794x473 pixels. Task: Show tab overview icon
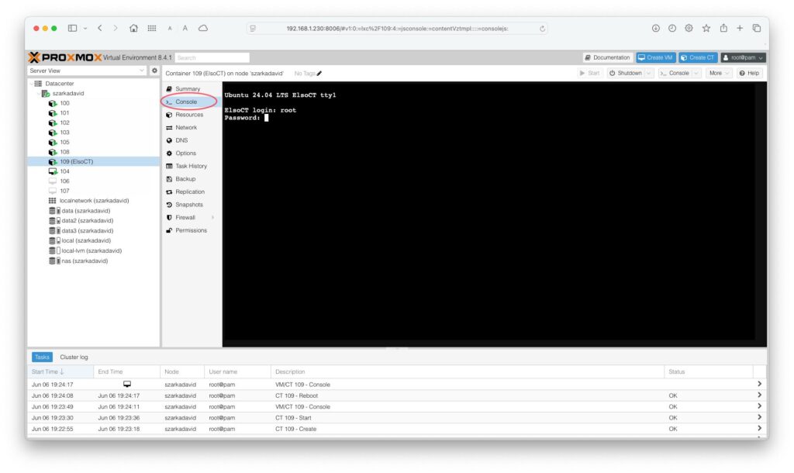tap(757, 29)
